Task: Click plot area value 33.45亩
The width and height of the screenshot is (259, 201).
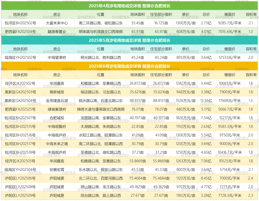Action: [x=138, y=23]
